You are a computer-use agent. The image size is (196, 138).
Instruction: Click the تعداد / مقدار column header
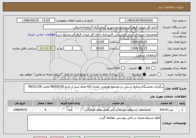click(x=45, y=103)
